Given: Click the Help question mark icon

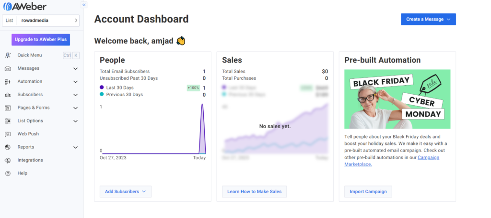Looking at the screenshot, I should click(x=8, y=174).
